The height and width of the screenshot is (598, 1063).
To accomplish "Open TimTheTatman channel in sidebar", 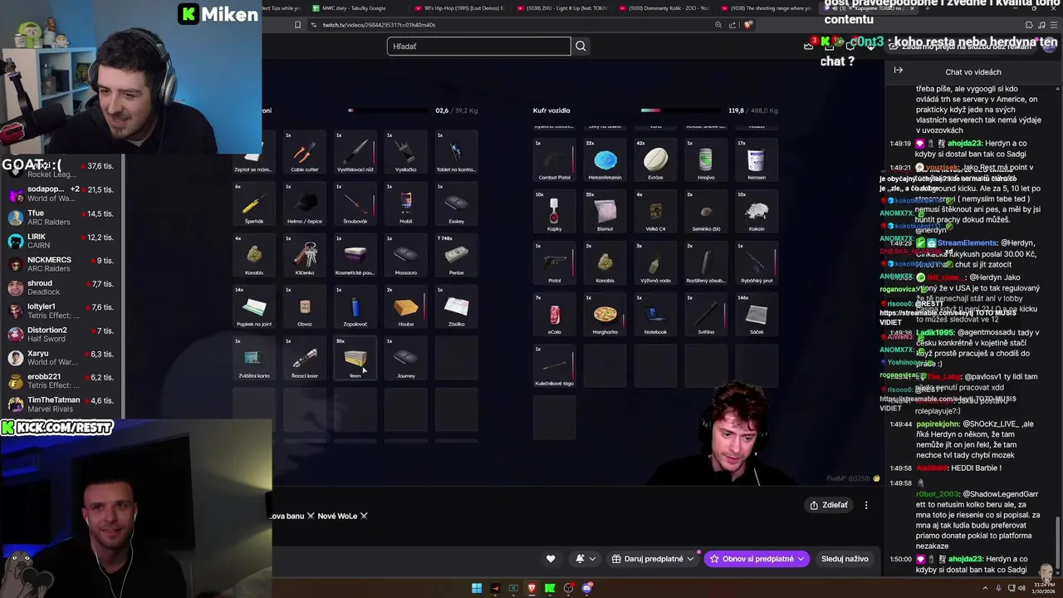I will coord(63,404).
